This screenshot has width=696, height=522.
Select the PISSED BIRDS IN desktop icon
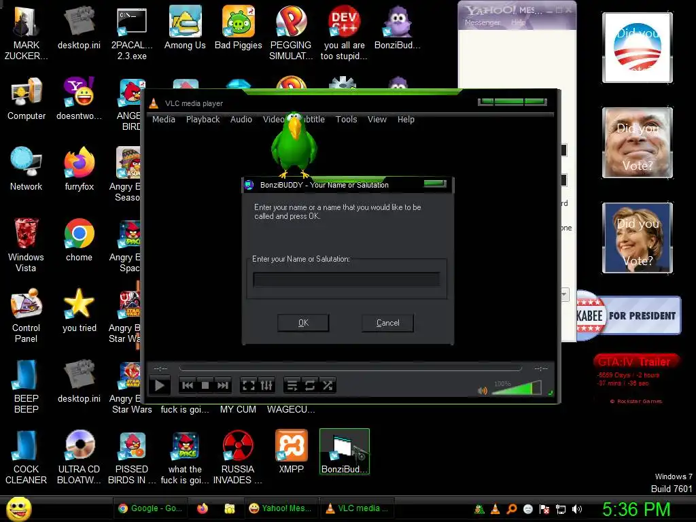132,457
